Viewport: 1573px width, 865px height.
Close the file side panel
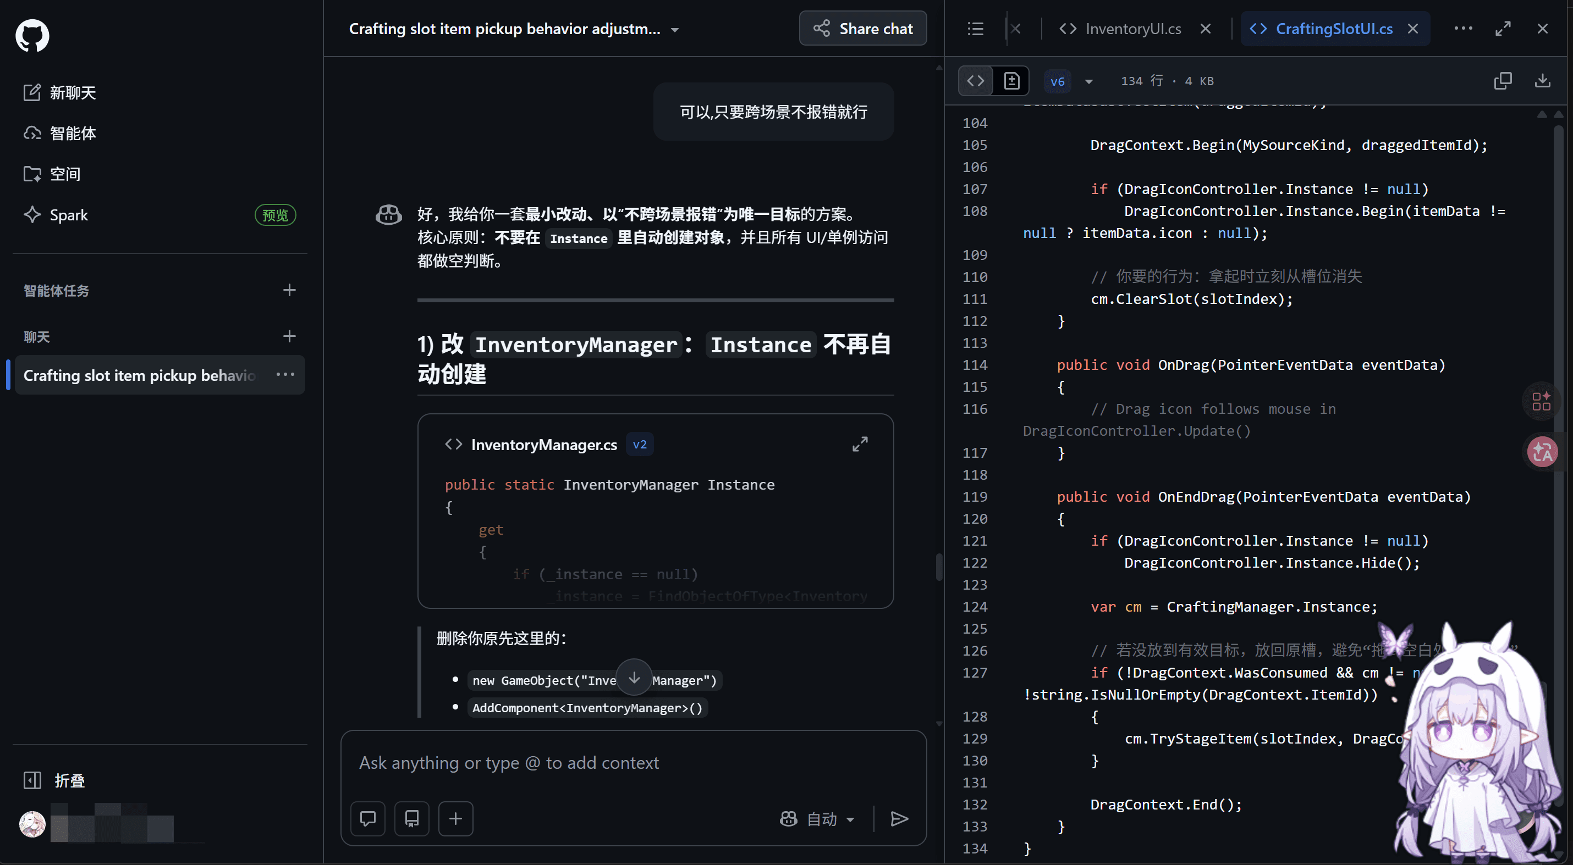click(x=1542, y=29)
